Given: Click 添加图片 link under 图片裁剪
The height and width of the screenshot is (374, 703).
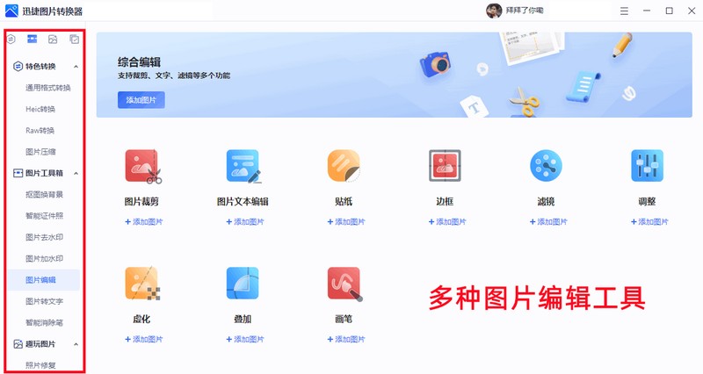Looking at the screenshot, I should point(143,222).
